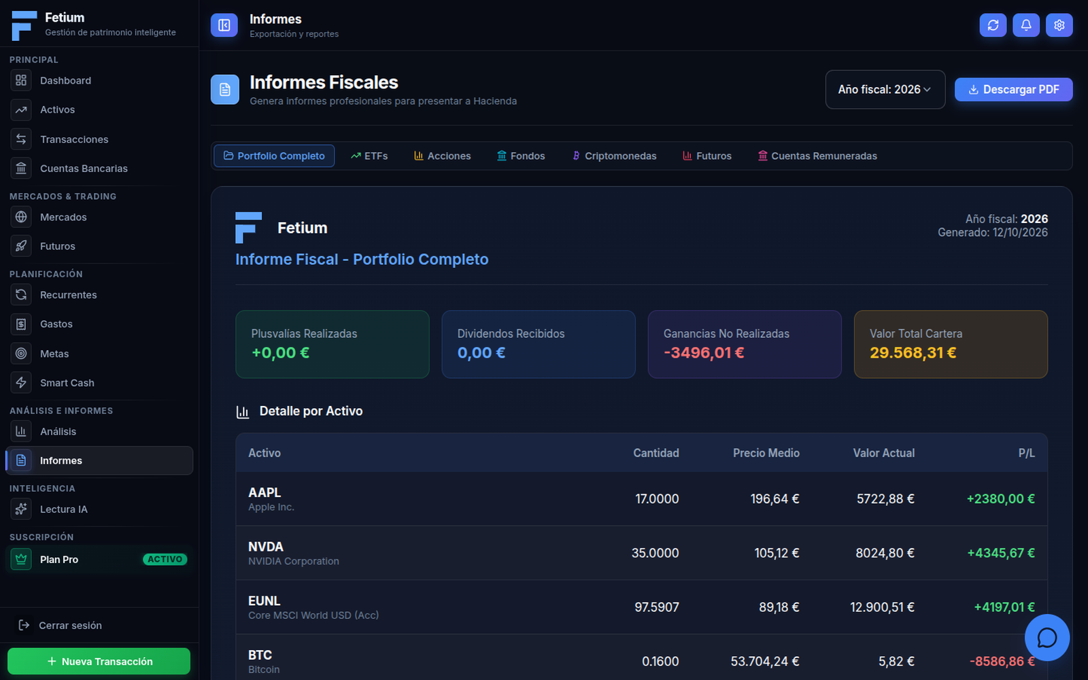The width and height of the screenshot is (1088, 680).
Task: Click the Mercados globe icon
Action: coord(21,217)
